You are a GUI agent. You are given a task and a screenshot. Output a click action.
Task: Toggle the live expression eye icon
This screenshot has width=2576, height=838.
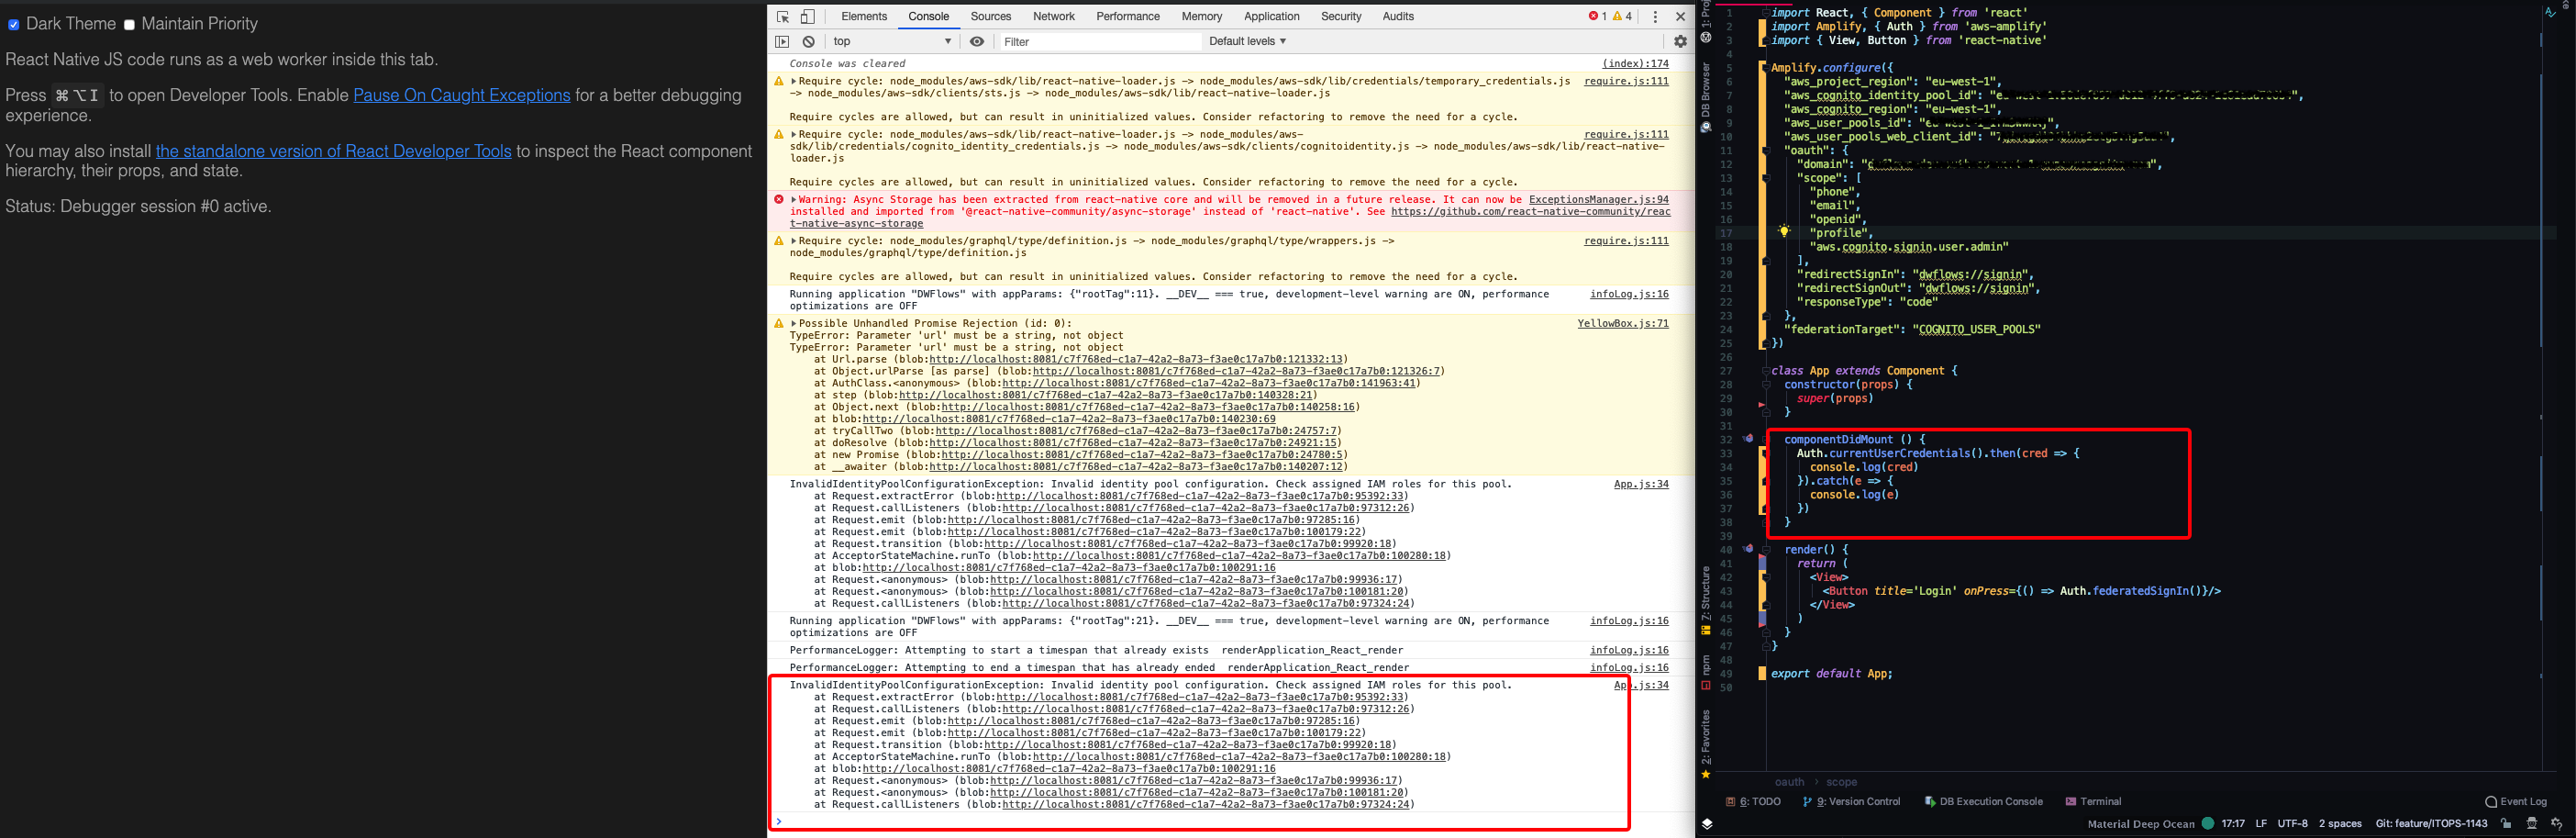pyautogui.click(x=977, y=41)
